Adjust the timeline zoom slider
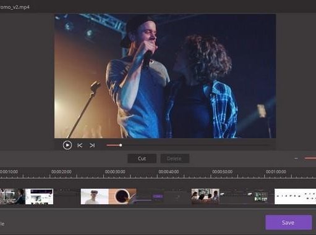The width and height of the screenshot is (316, 235). click(x=310, y=158)
